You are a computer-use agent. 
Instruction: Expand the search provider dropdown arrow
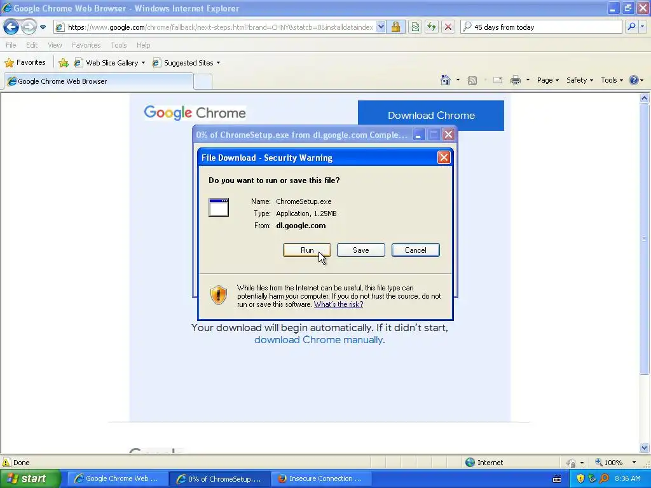pos(643,27)
